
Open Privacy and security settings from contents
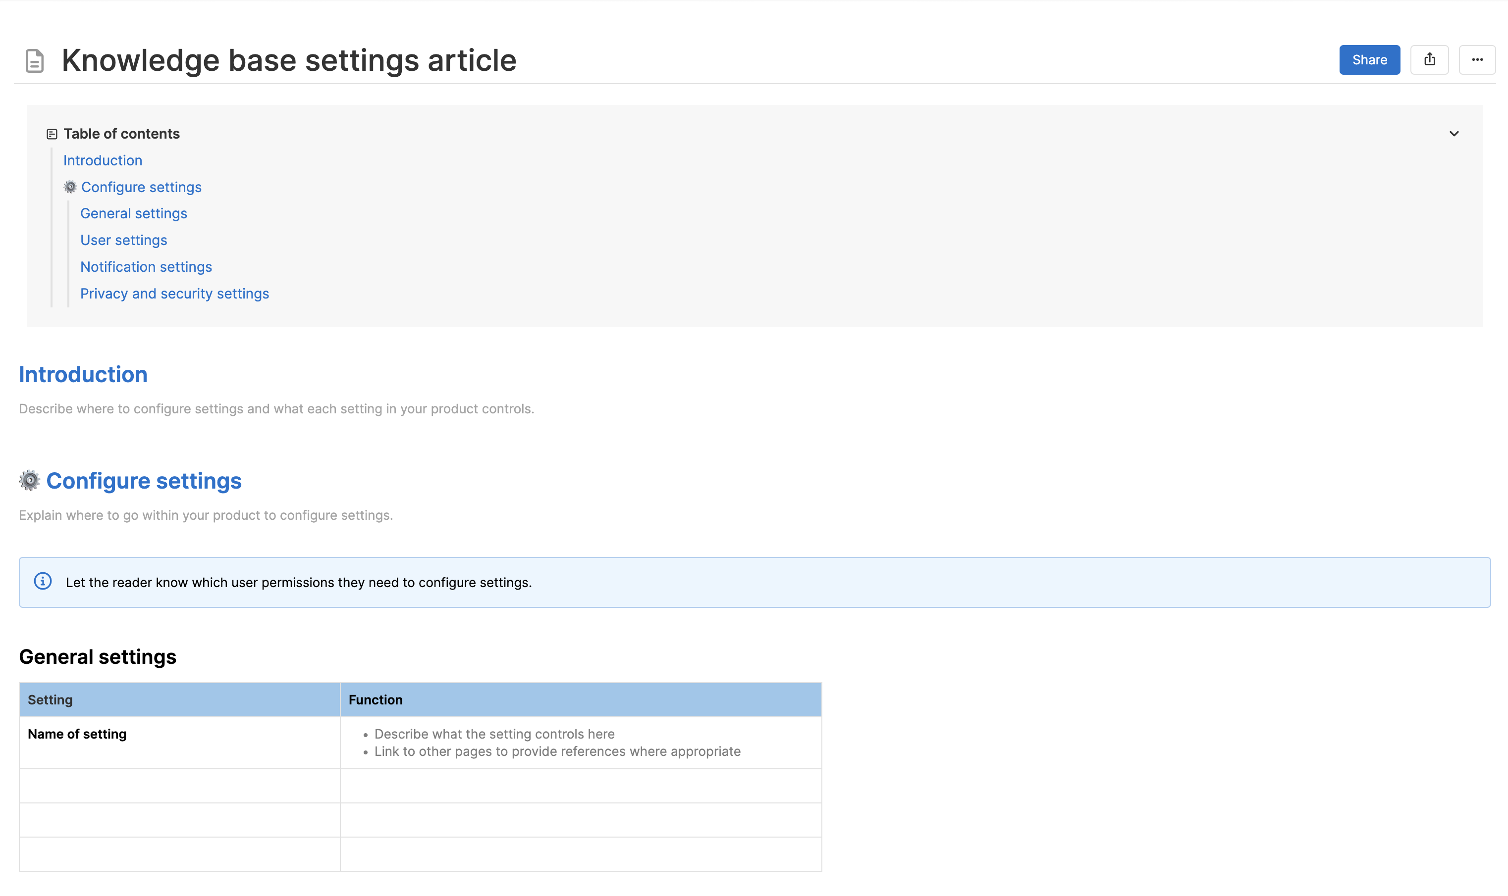(174, 294)
